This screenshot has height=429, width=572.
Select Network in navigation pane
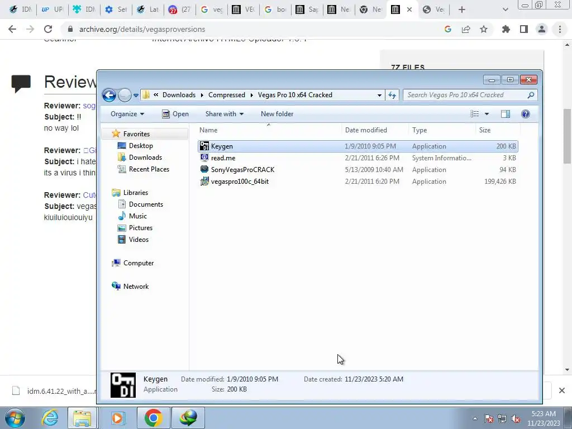click(x=135, y=287)
